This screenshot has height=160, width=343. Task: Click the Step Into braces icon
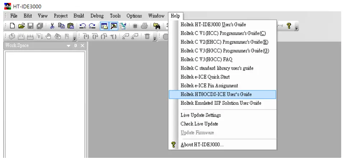[x=87, y=37]
